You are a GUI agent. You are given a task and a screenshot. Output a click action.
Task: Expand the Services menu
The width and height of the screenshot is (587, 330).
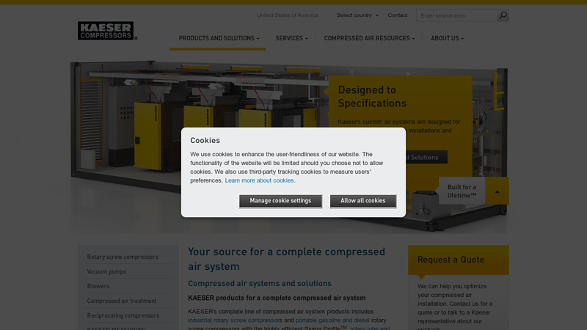[x=291, y=38]
